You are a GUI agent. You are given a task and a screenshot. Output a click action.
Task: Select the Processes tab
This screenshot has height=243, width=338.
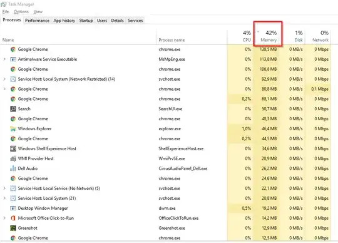pos(12,20)
